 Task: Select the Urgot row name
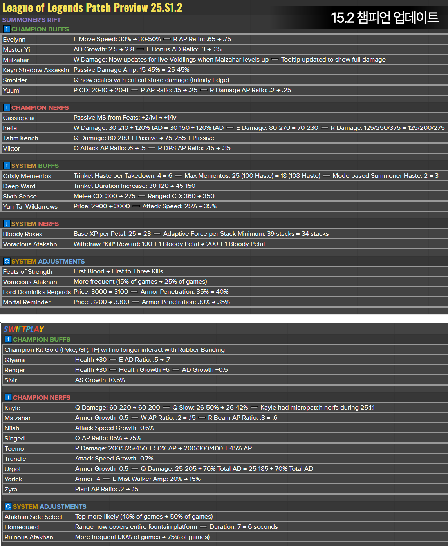[13, 469]
